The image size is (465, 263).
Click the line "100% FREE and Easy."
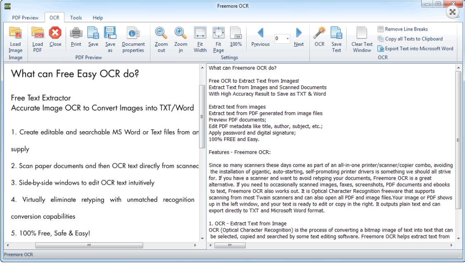(x=234, y=139)
